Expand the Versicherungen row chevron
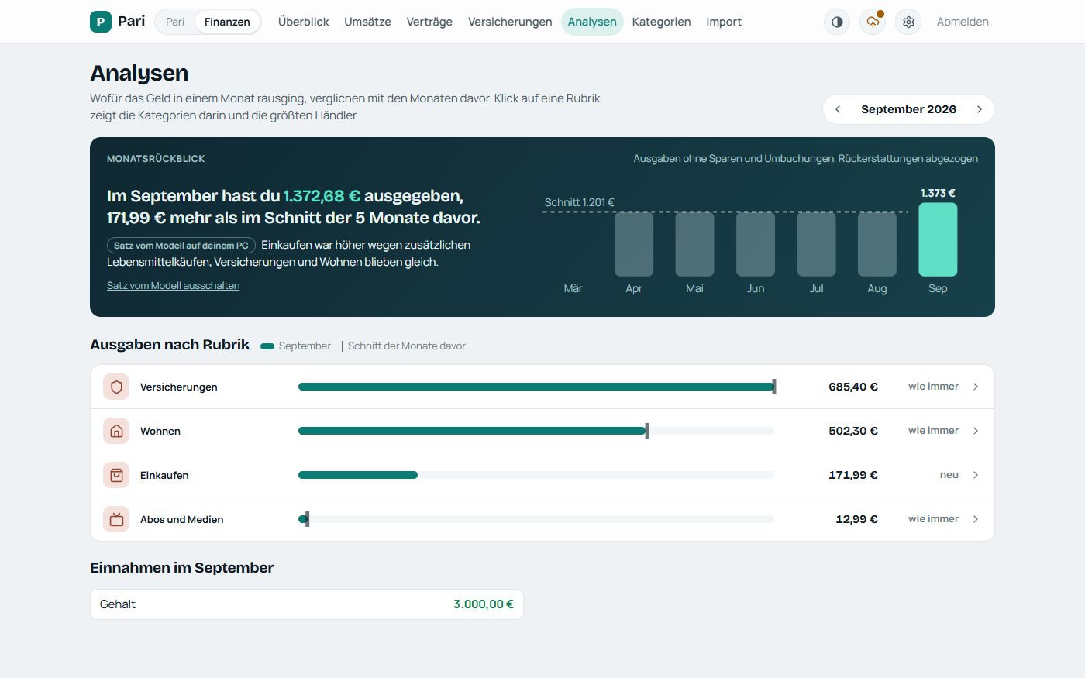 click(x=976, y=387)
